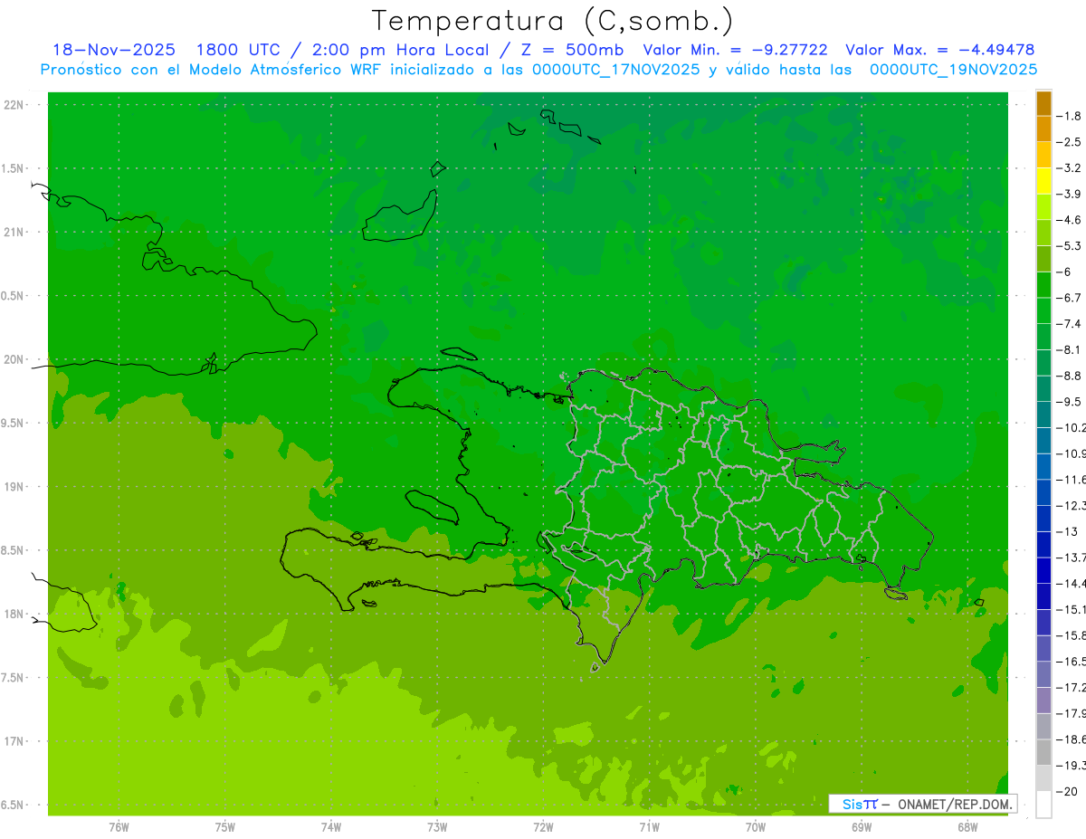Viewport: 1086px width, 839px height.
Task: Click the '21N' latitude label
Action: (14, 233)
